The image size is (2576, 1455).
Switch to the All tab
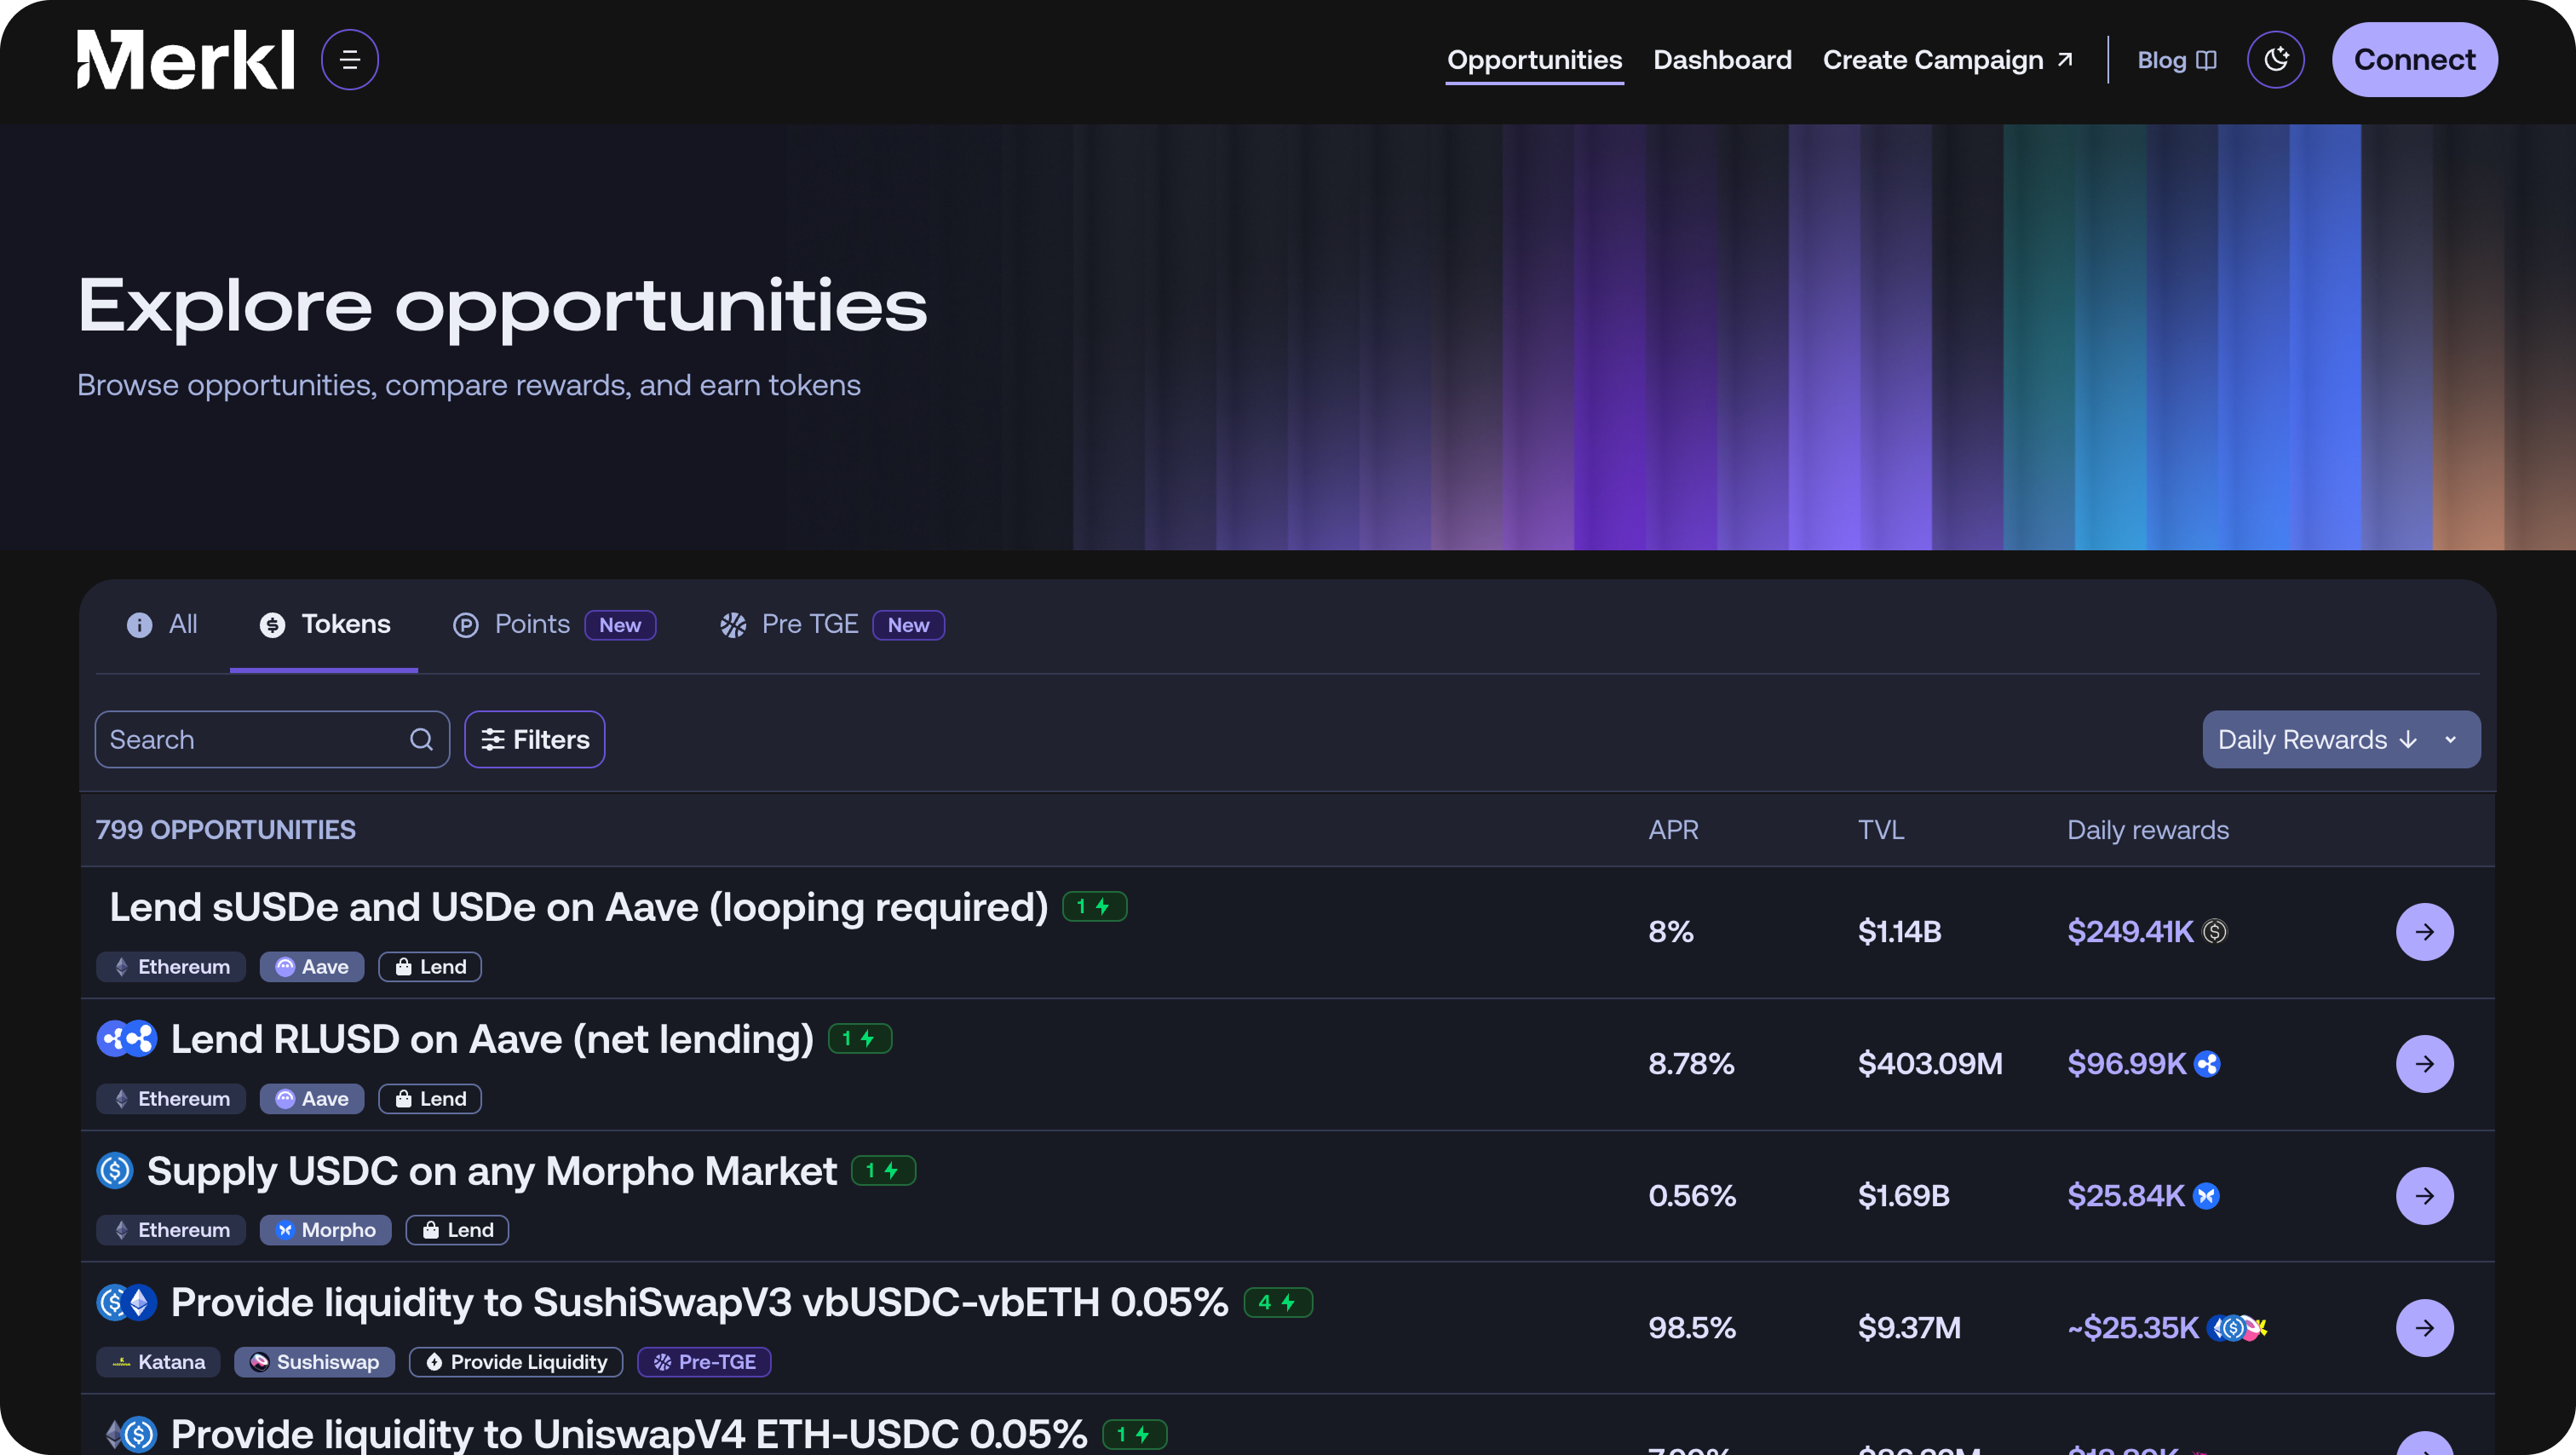[162, 624]
